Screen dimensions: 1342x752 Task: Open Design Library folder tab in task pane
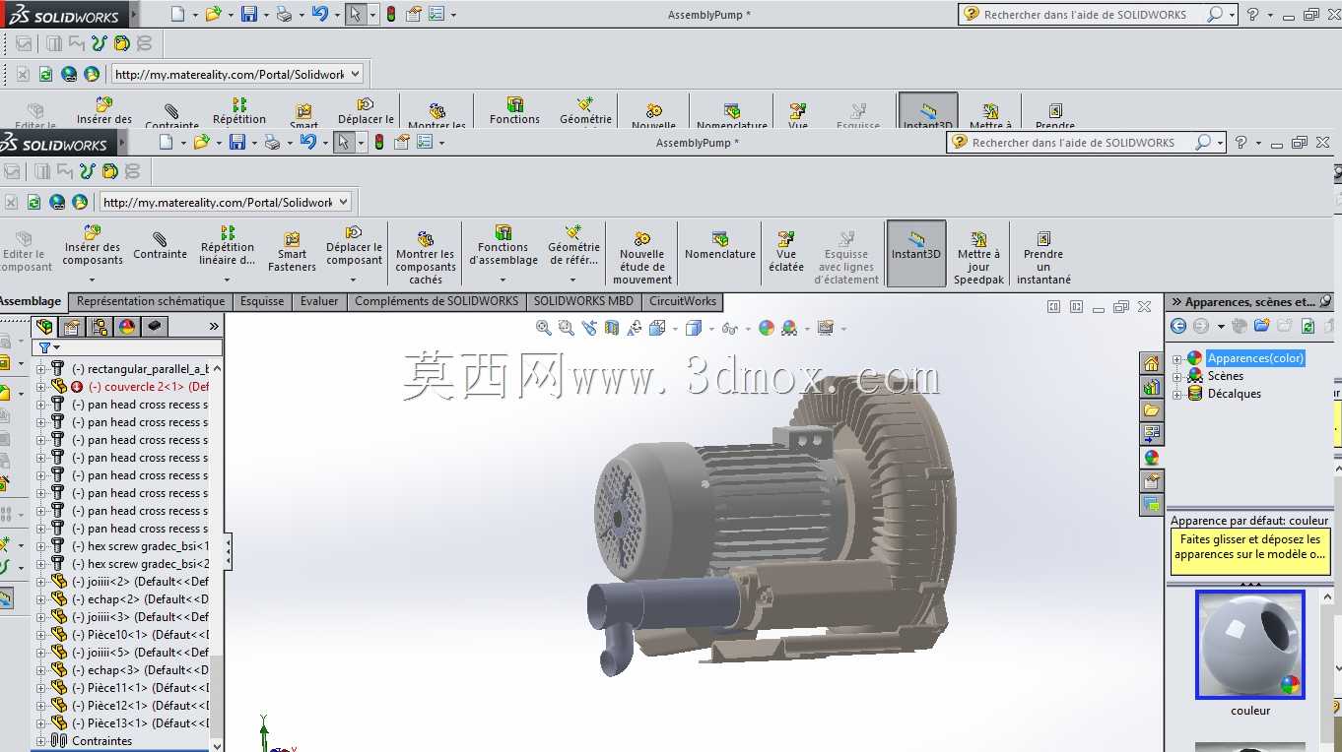pos(1151,410)
